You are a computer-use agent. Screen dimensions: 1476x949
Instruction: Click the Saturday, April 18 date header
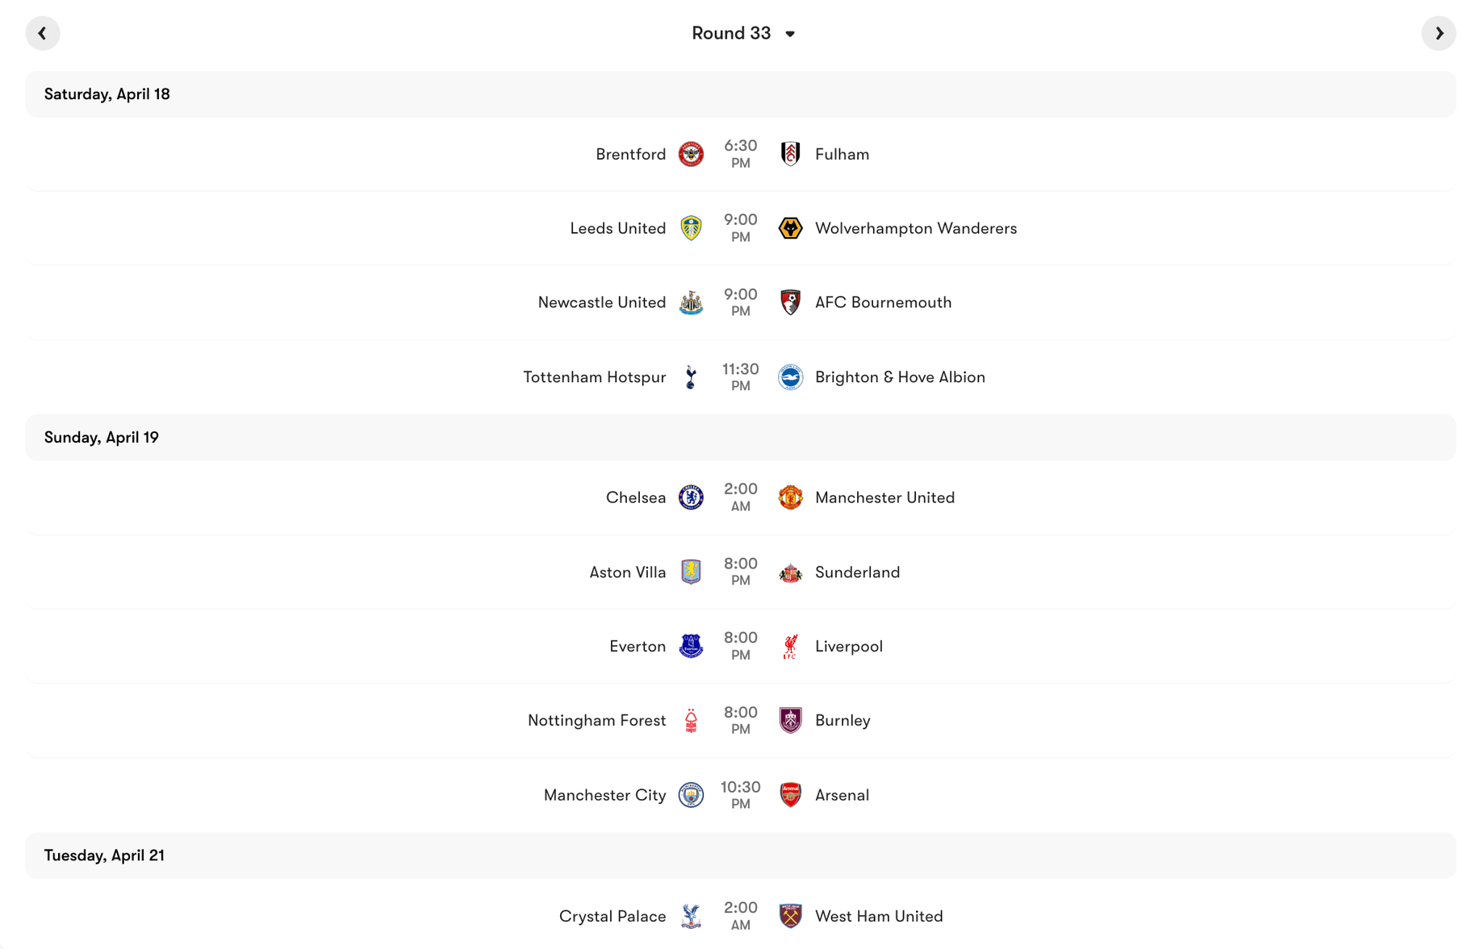coord(106,94)
